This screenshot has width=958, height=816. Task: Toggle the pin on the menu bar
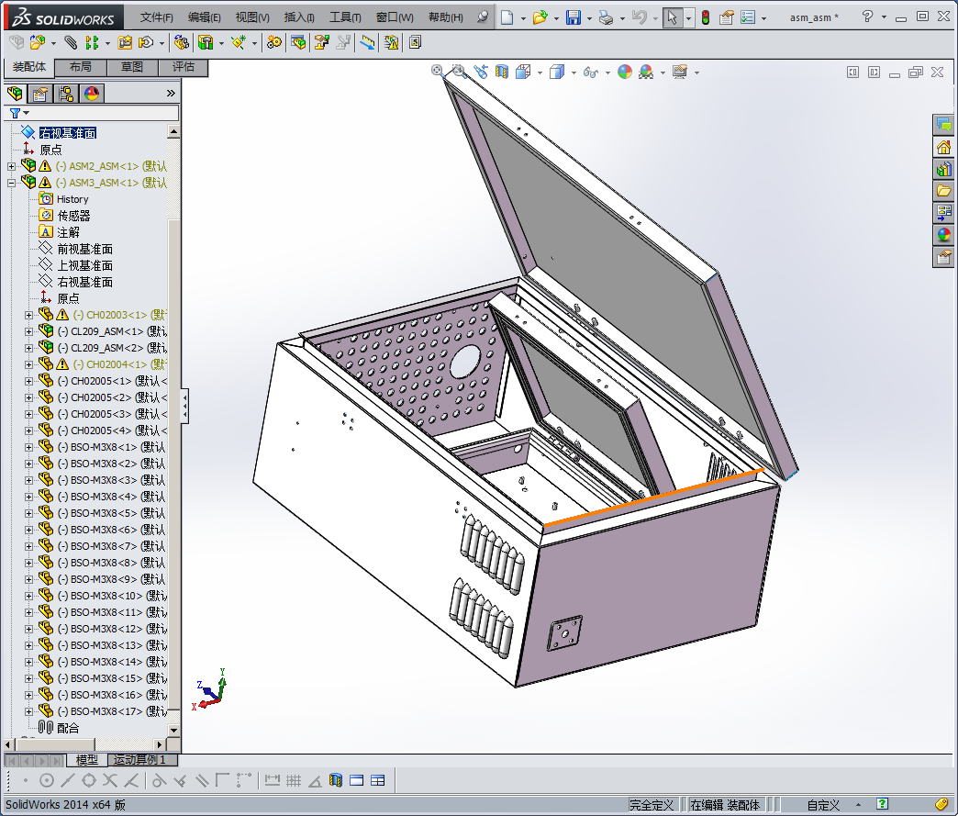(482, 17)
